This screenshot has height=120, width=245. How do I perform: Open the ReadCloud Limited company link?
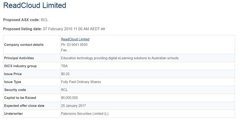(75, 39)
